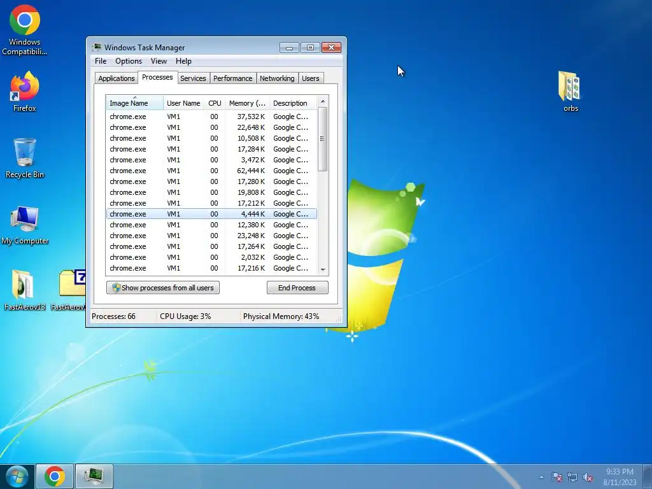
Task: Click the network tray icon
Action: 572,477
